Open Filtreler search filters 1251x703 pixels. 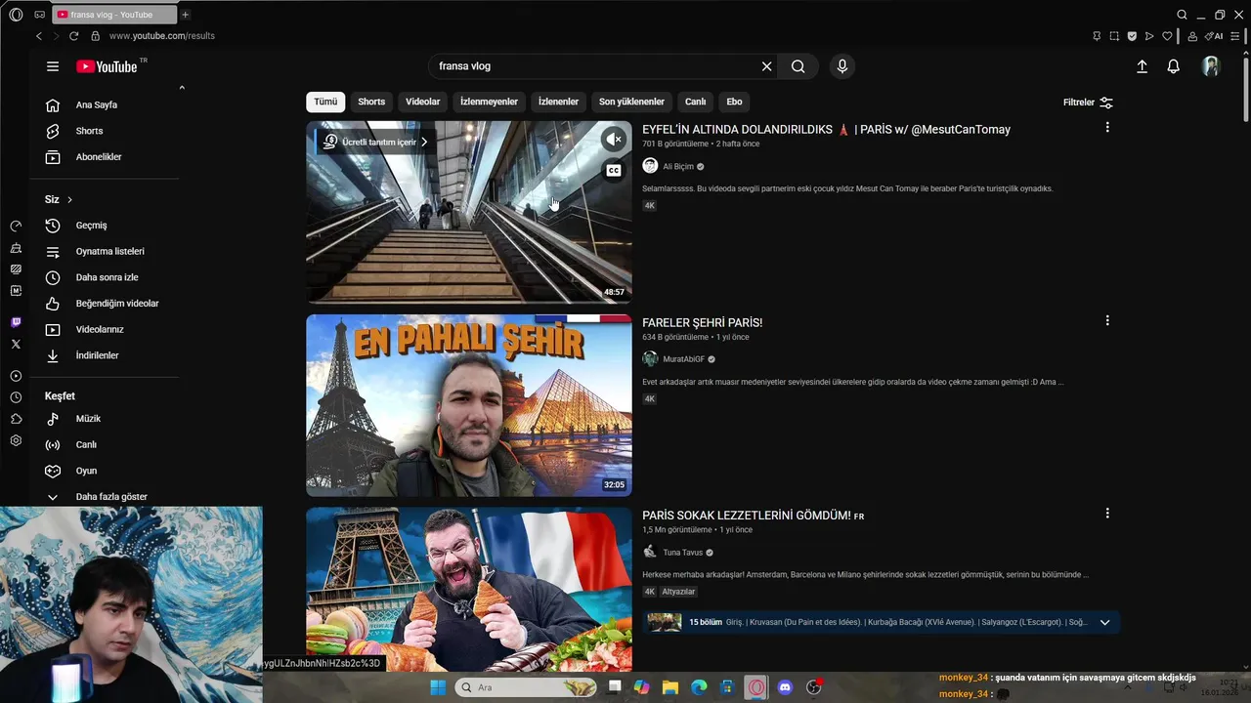[1088, 103]
